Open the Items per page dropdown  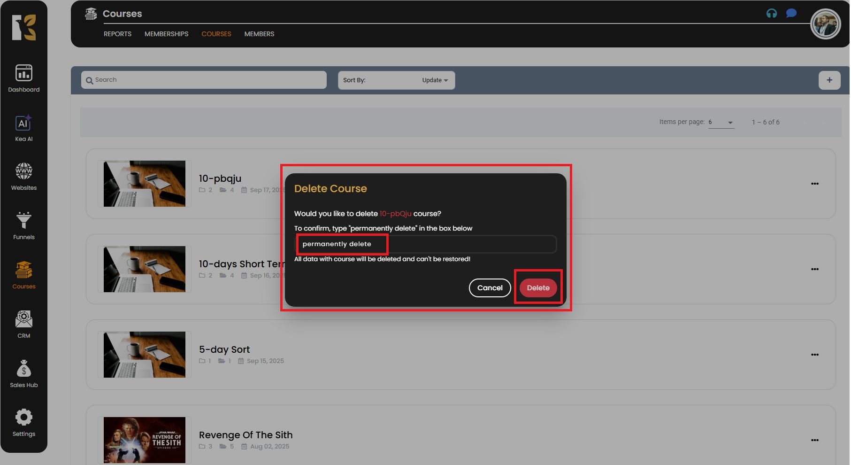tap(721, 122)
